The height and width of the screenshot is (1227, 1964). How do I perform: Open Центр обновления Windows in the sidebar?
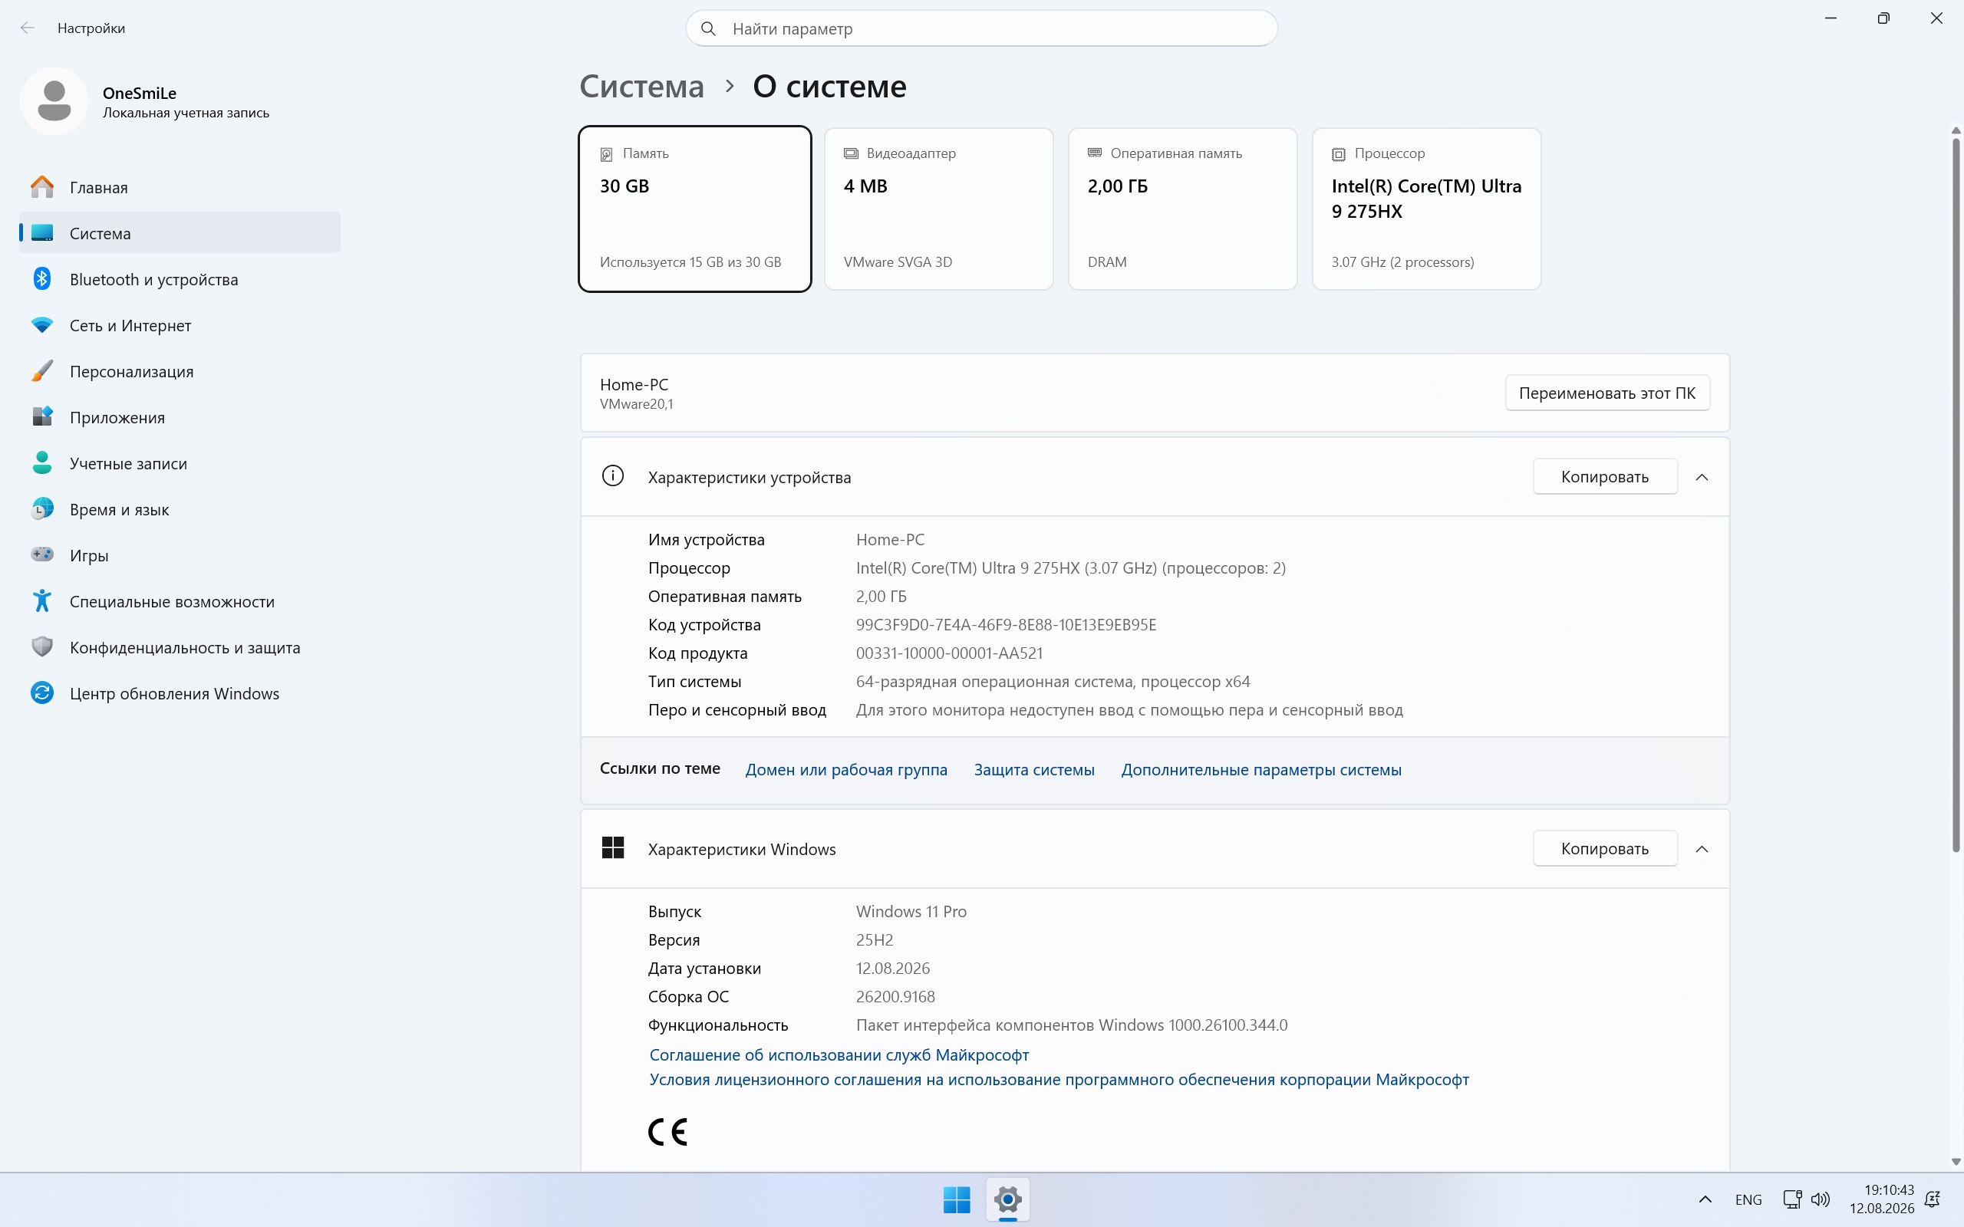pyautogui.click(x=180, y=693)
